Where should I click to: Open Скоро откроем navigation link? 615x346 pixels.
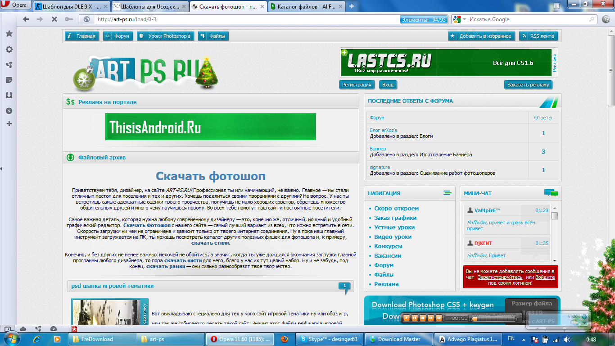396,209
